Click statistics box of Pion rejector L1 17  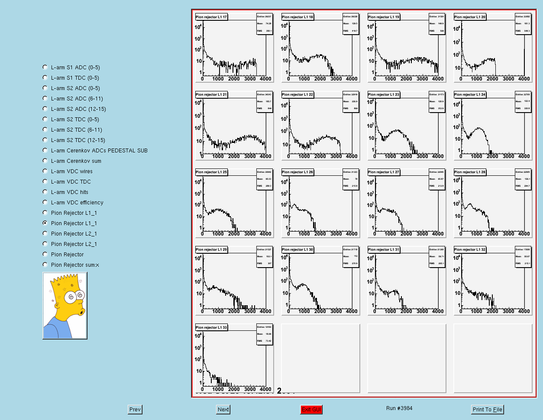(x=265, y=24)
